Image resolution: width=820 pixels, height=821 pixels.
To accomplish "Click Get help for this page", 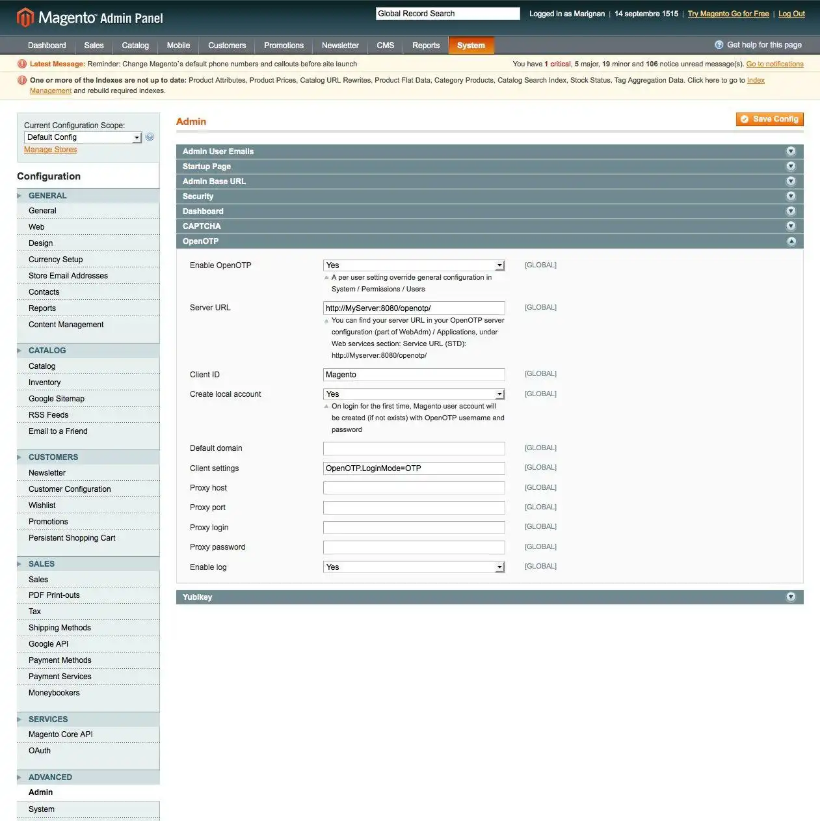I will pos(764,45).
